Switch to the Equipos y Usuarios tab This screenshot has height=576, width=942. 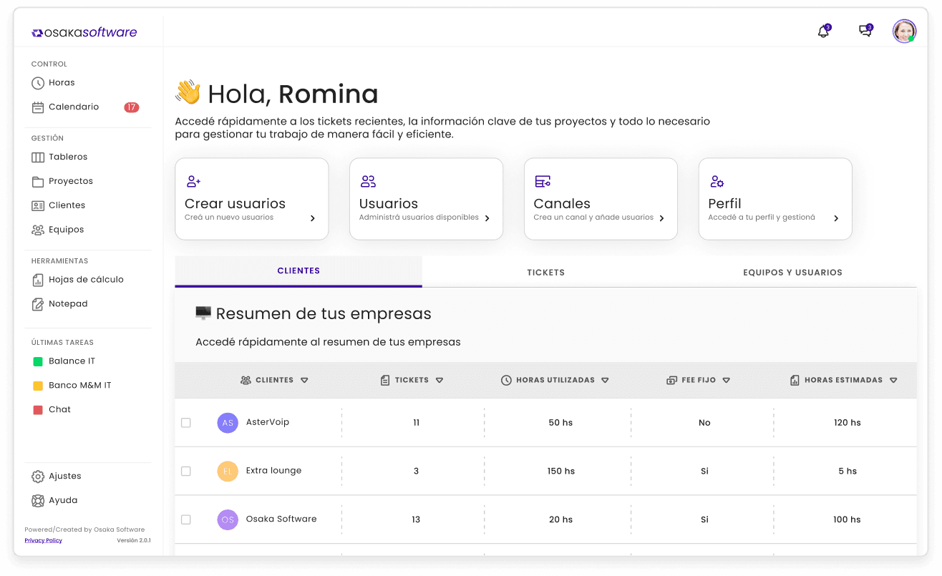coord(792,273)
